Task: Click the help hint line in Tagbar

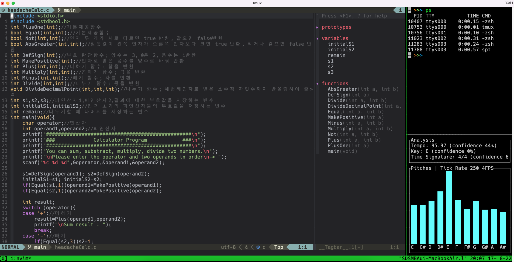Action: (351, 16)
